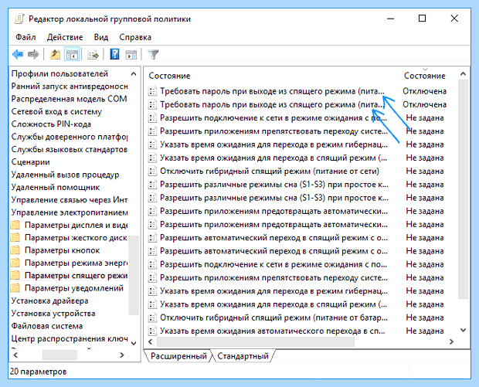The width and height of the screenshot is (479, 387).
Task: Select Сетевой вход в систему node
Action: tap(56, 112)
